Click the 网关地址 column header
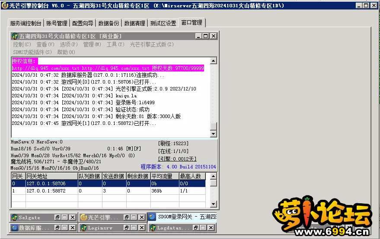The width and height of the screenshot is (380, 239). [x=51, y=176]
